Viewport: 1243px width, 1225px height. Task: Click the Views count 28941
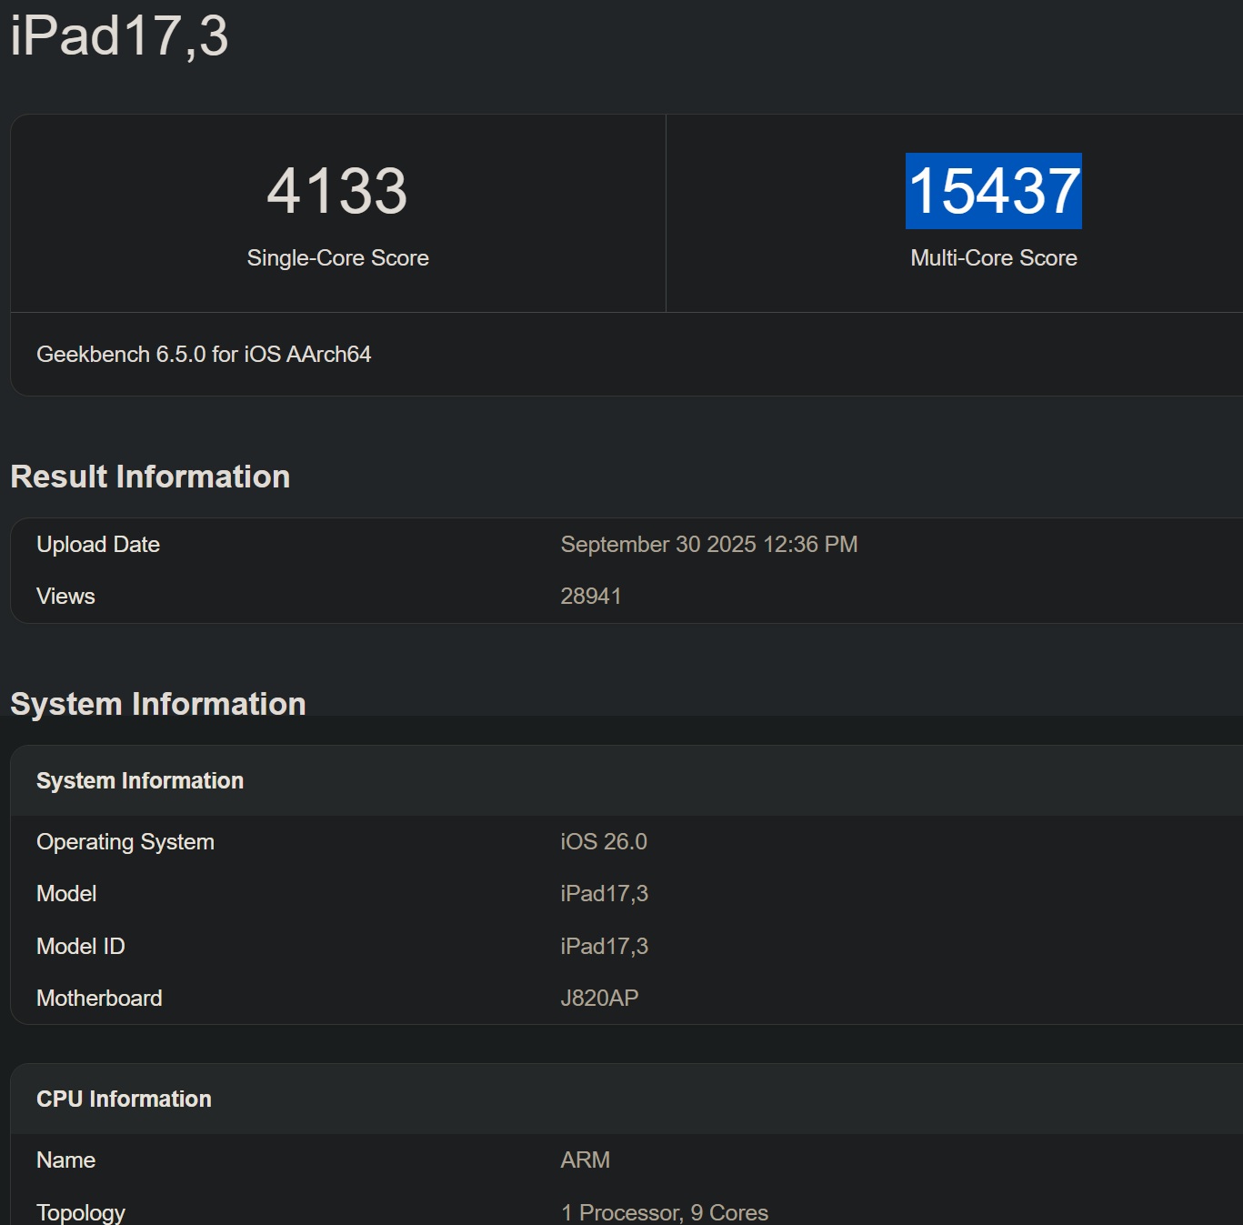(x=591, y=596)
